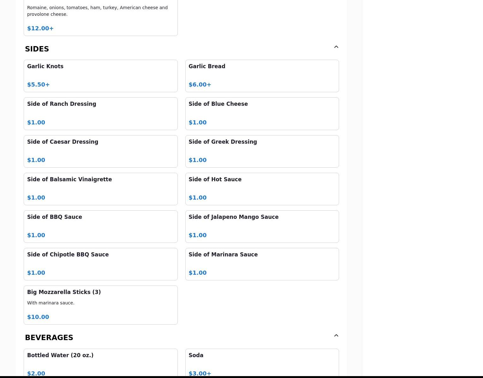Open the Garlic Bread item
Image resolution: width=483 pixels, height=378 pixels.
(x=262, y=76)
